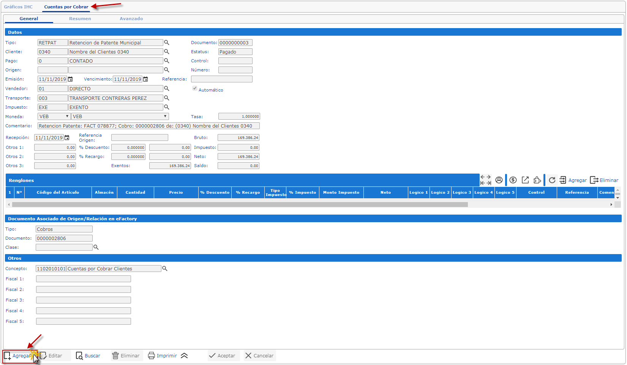Screen dimensions: 627x365
Task: Switch to the Resumen tab
Action: point(80,19)
